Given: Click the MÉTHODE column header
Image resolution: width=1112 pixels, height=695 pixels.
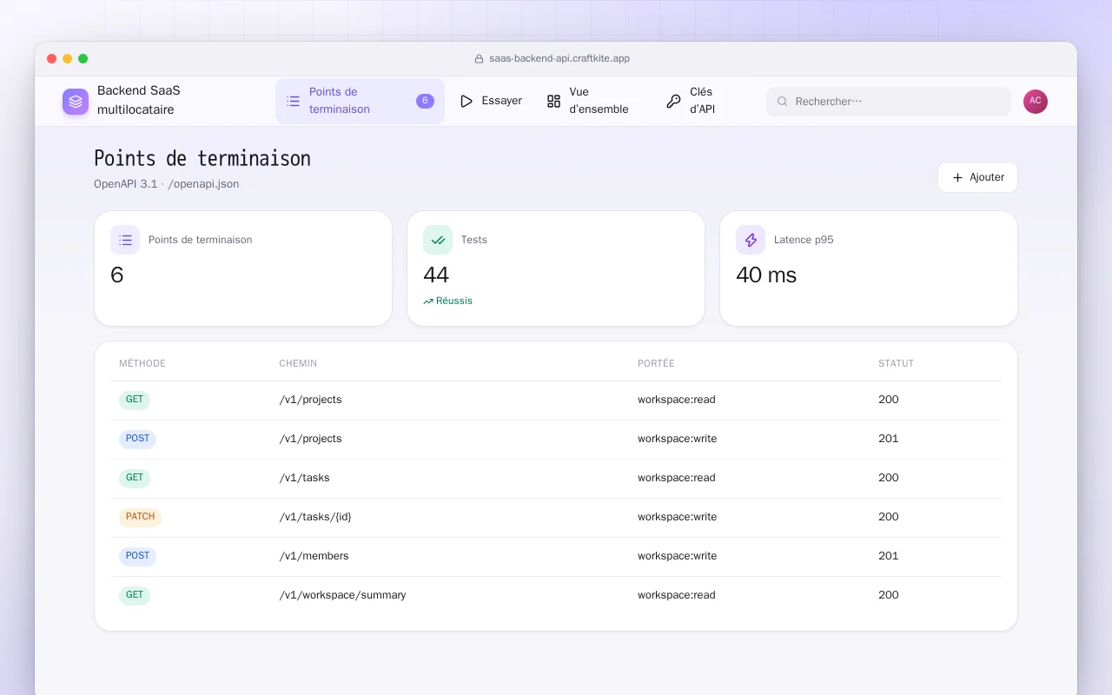Looking at the screenshot, I should point(142,364).
